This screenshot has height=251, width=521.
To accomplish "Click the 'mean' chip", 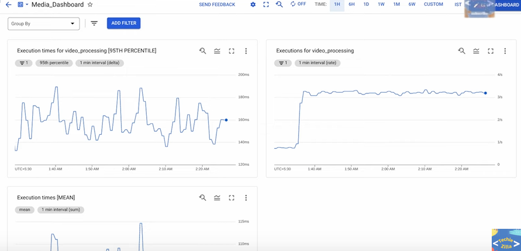I will [25, 210].
